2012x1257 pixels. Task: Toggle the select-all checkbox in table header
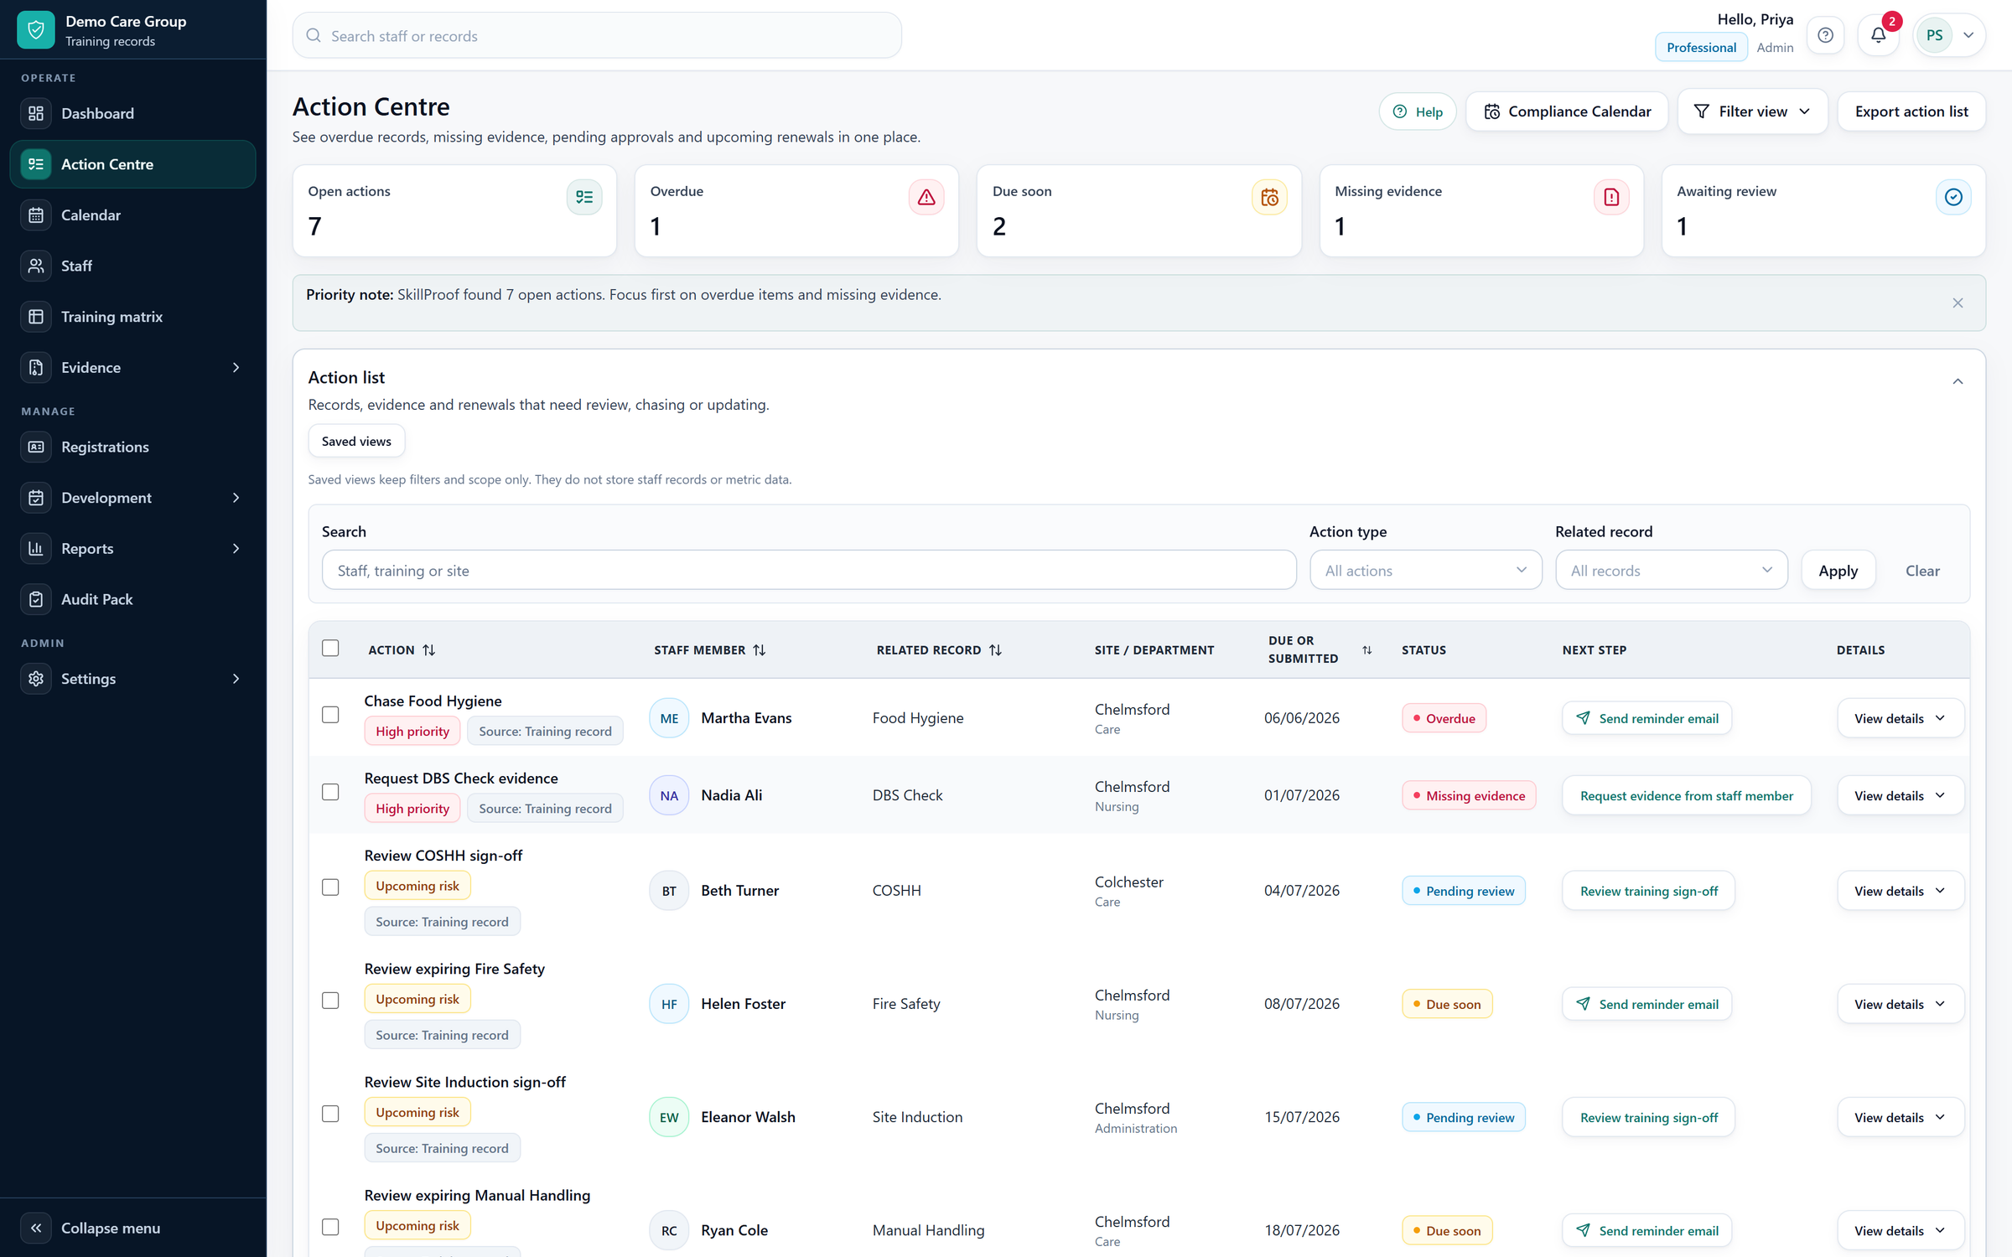(x=330, y=649)
